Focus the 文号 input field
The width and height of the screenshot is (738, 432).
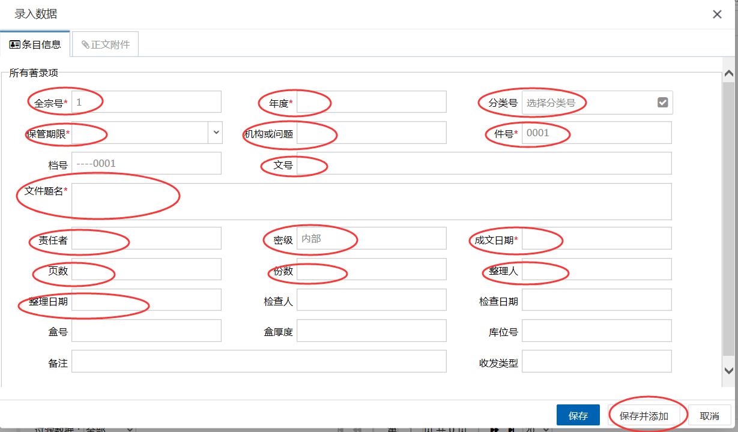coord(483,163)
